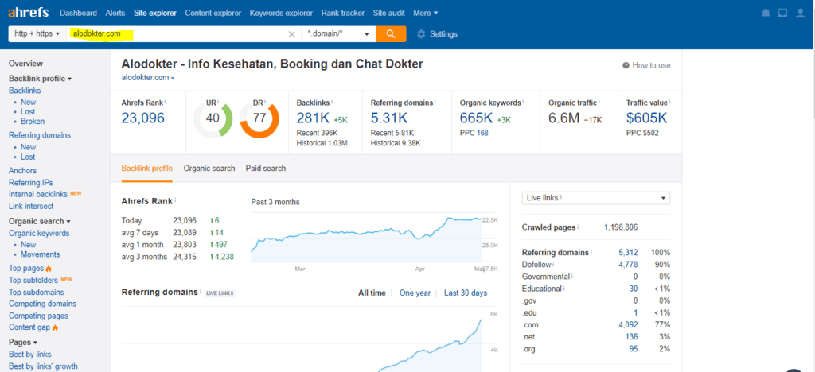
Task: Open Overview in the sidebar
Action: (x=26, y=64)
